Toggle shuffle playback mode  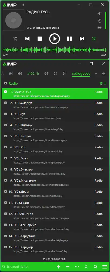[94, 39]
